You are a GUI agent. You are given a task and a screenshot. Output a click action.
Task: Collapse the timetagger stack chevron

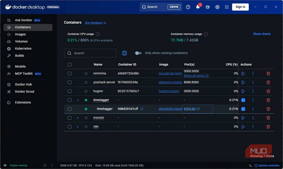78,100
